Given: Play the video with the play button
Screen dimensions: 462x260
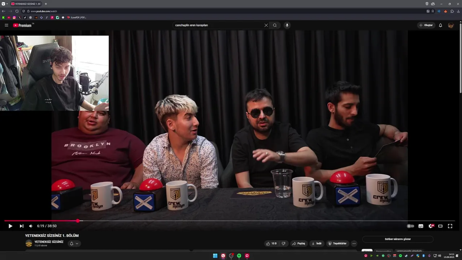Looking at the screenshot, I should point(10,226).
